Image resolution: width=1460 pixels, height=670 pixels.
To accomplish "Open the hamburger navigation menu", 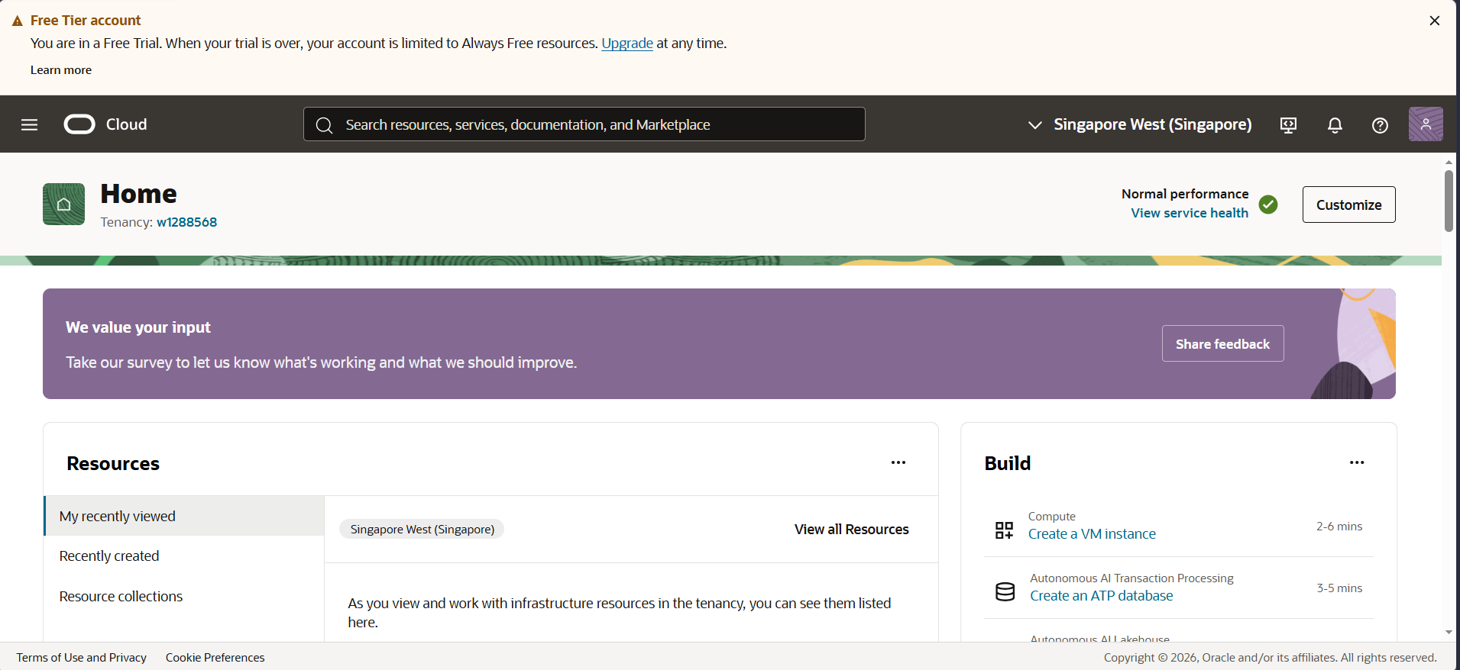I will 29,124.
